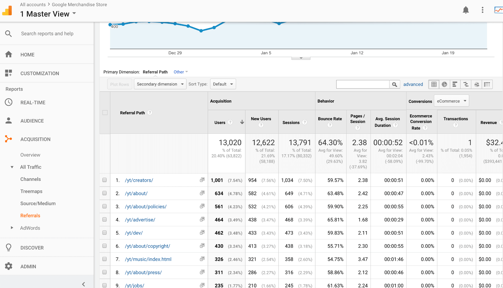The height and width of the screenshot is (288, 503).
Task: Click the Search reports and help field
Action: point(47,34)
